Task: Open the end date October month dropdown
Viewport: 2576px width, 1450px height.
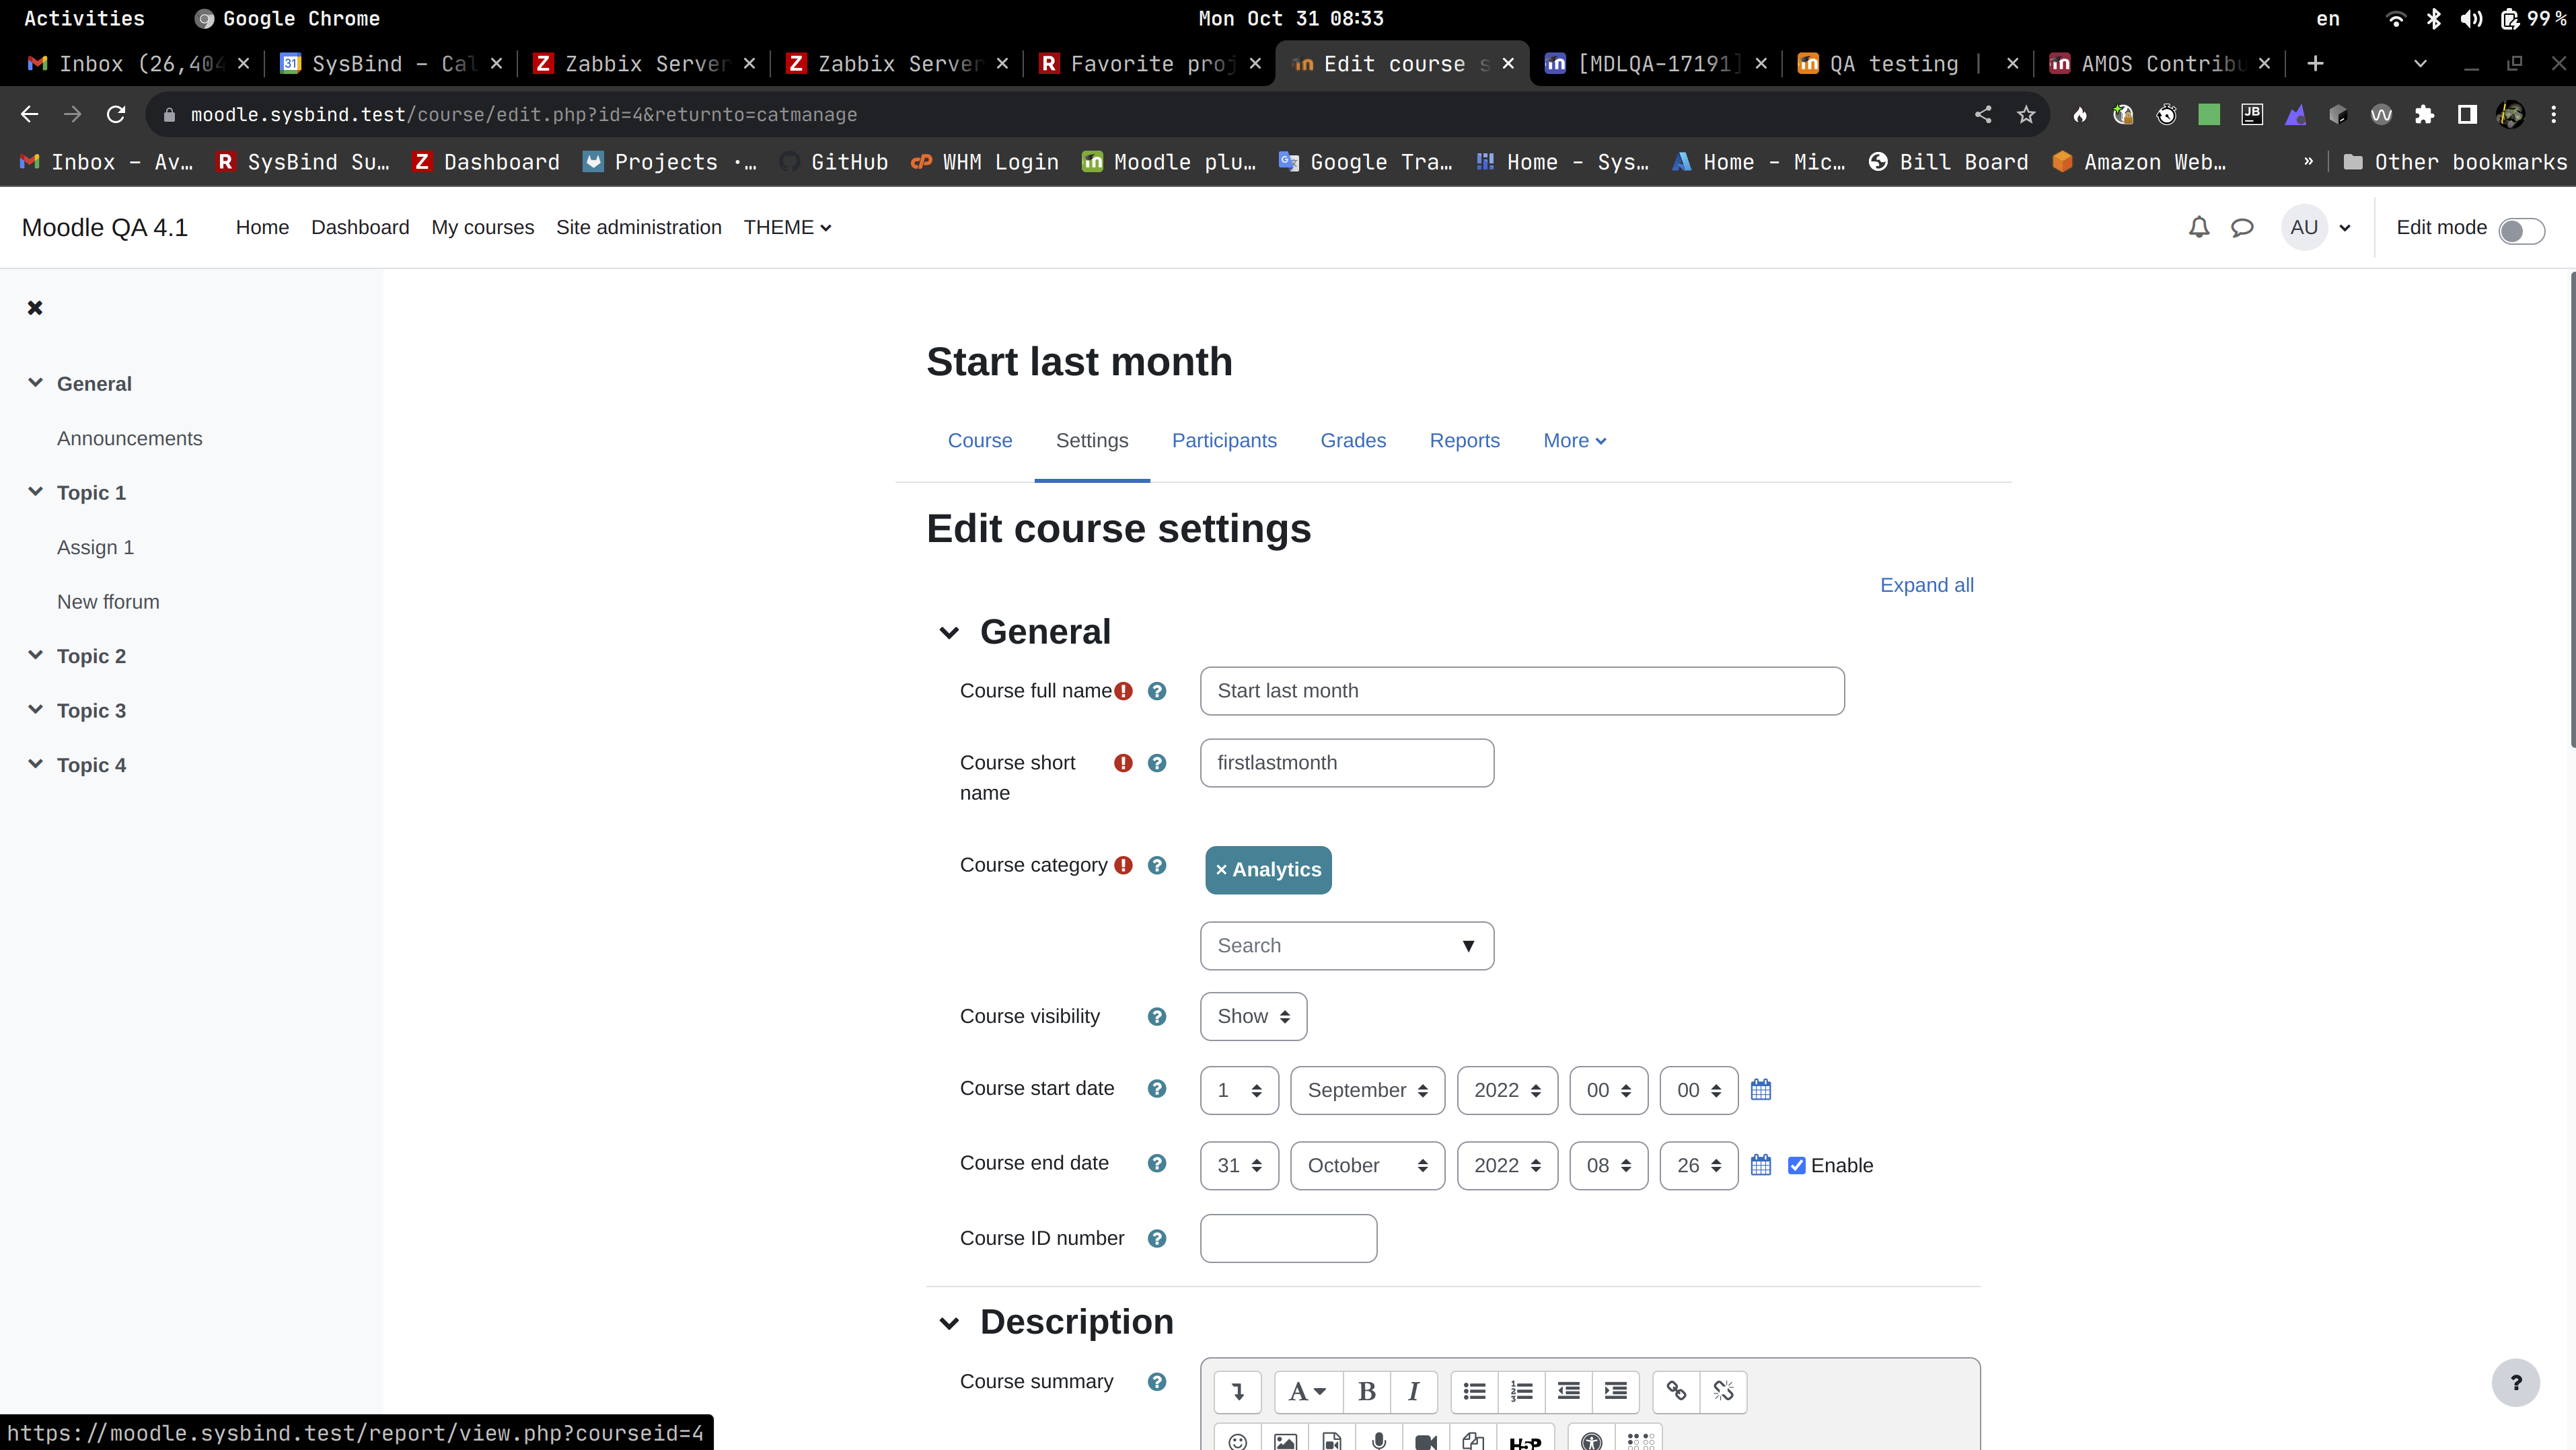Action: tap(1367, 1165)
